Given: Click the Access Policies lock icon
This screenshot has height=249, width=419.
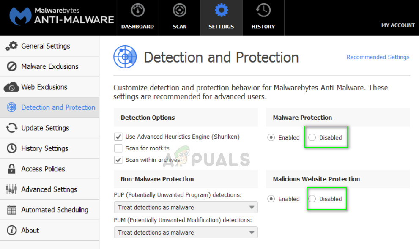Looking at the screenshot, I should 11,169.
